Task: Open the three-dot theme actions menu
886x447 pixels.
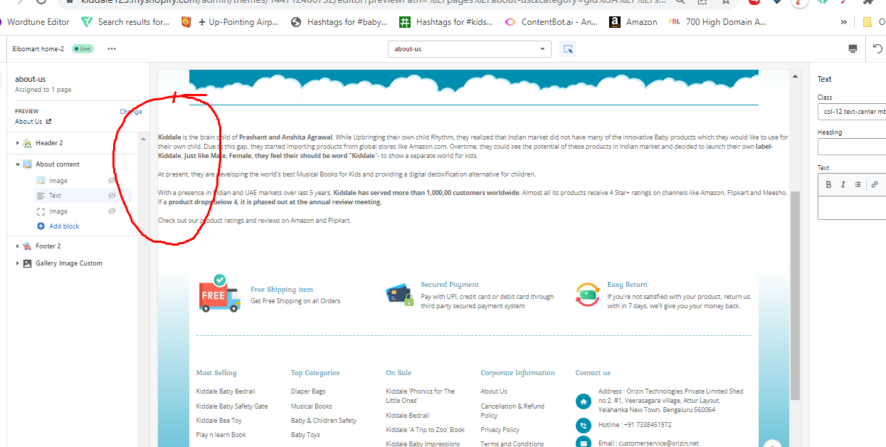Action: (112, 49)
